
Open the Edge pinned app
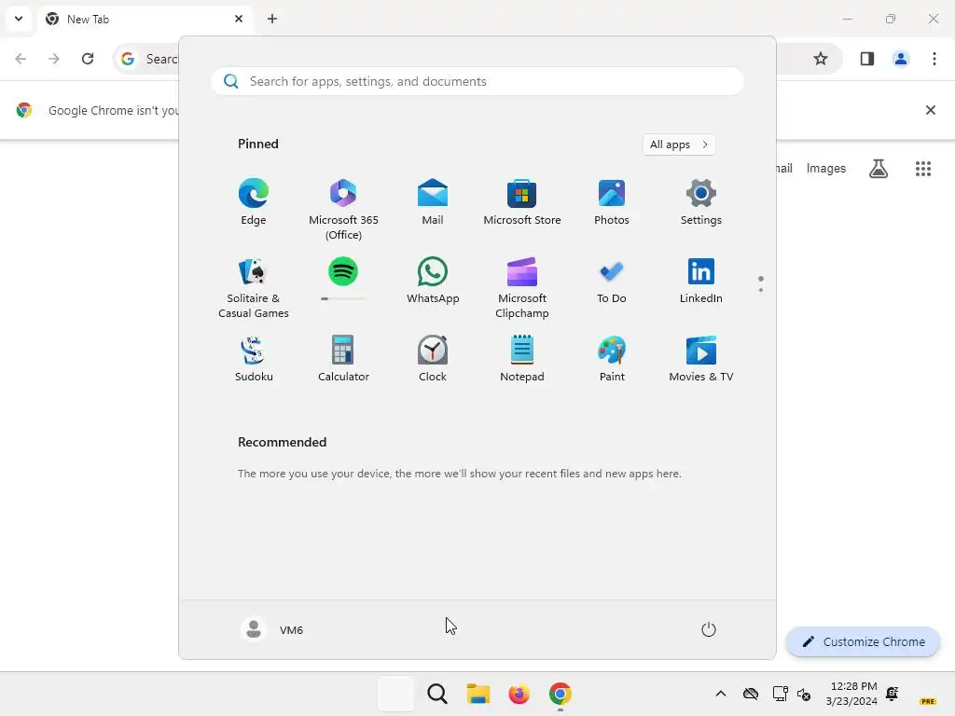254,202
